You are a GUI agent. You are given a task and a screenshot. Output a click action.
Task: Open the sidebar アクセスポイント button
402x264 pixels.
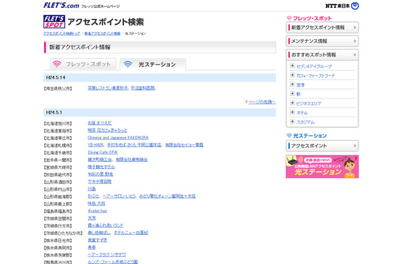point(322,146)
